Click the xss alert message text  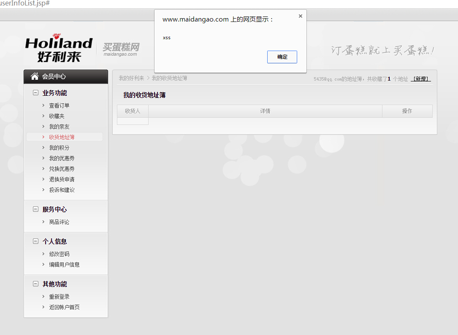[x=166, y=38]
